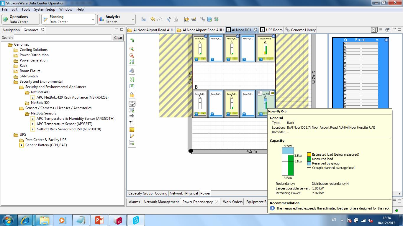Open the System Setup menu
The image size is (403, 226).
point(45,9)
